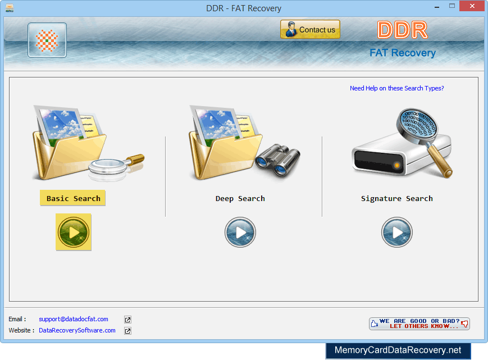
Task: Open Need Help on these Search Types link
Action: pos(397,88)
